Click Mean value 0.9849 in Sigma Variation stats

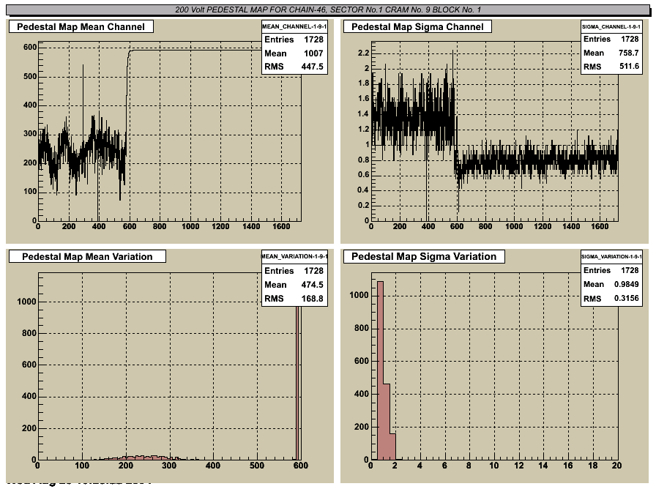pyautogui.click(x=626, y=284)
